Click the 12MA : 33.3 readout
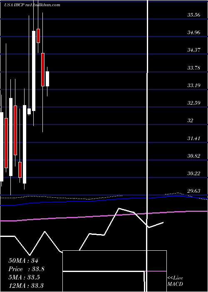The height and width of the screenshot is (292, 208). [26, 285]
